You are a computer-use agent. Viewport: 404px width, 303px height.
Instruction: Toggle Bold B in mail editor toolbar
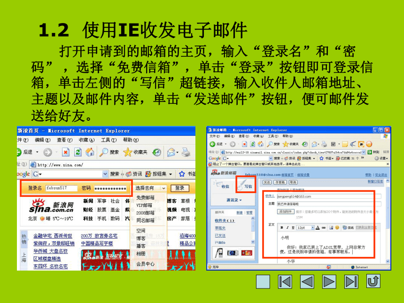point(282,227)
